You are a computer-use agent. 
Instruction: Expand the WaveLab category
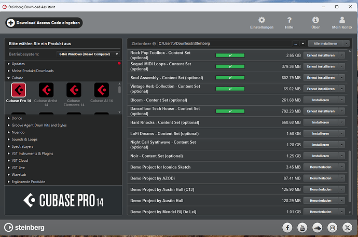point(9,175)
